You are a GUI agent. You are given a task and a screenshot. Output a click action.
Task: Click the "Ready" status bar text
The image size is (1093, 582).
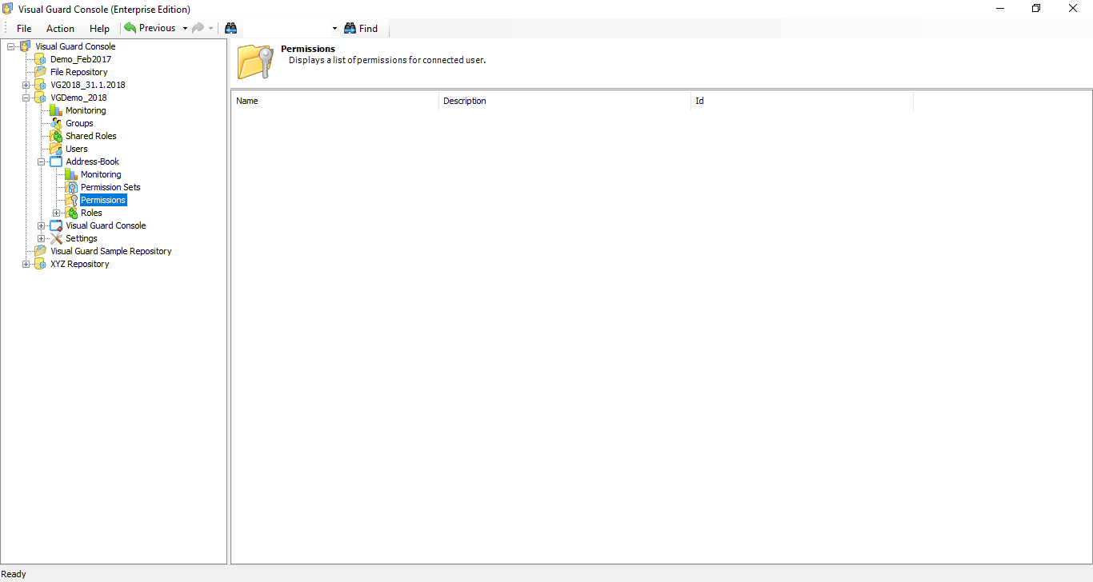point(14,574)
